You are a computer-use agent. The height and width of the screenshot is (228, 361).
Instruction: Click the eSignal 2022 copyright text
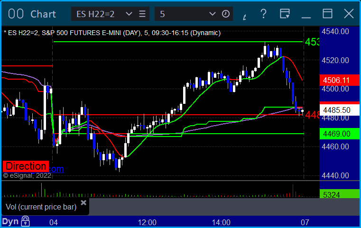pyautogui.click(x=27, y=175)
